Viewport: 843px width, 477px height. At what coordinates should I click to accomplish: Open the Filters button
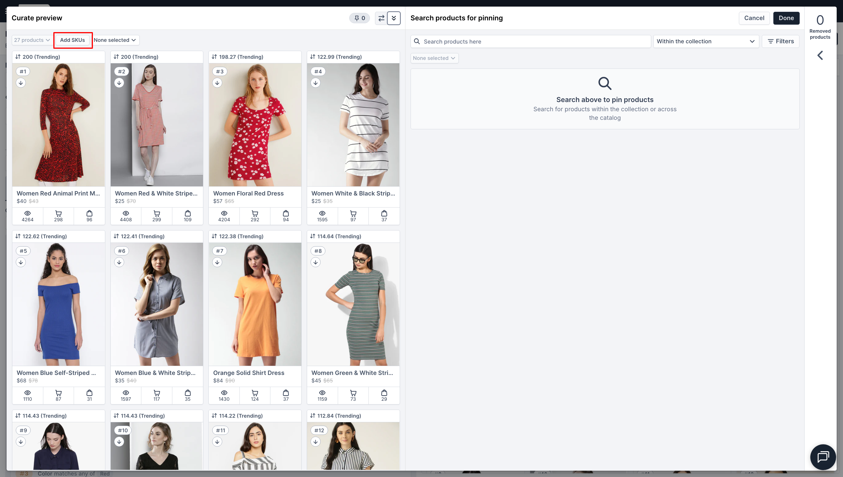(x=780, y=41)
